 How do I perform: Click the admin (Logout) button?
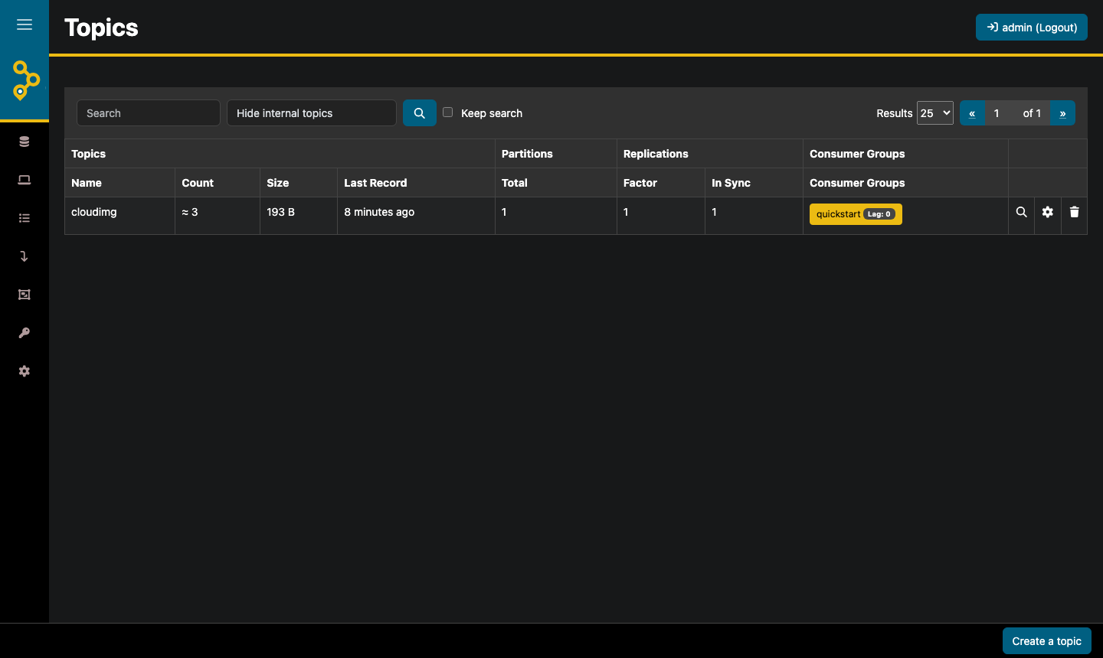[1032, 28]
